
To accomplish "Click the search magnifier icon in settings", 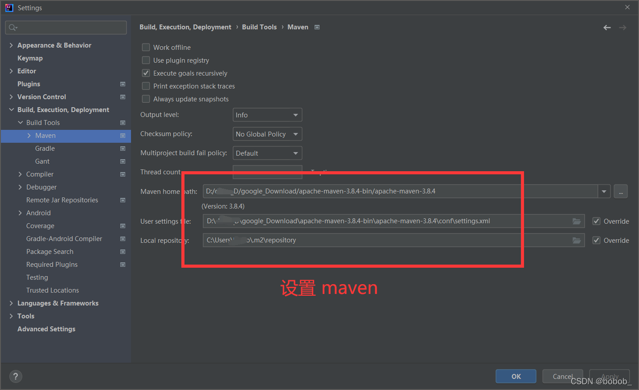I will 12,28.
